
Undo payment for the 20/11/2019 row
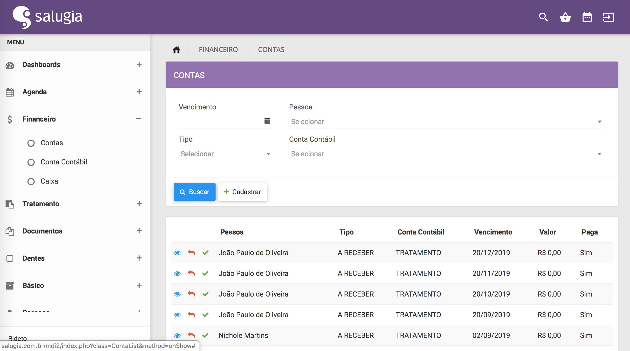tap(191, 273)
